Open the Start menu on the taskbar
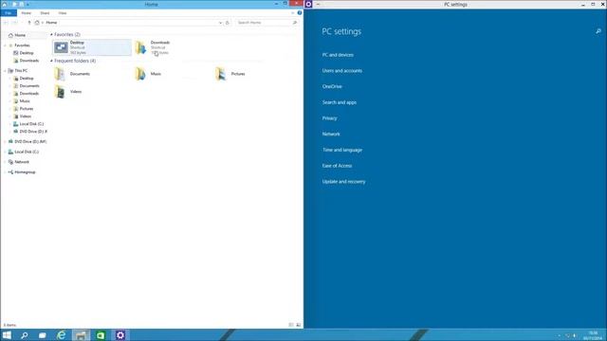Viewport: 607px width, 341px height. pyautogui.click(x=7, y=335)
